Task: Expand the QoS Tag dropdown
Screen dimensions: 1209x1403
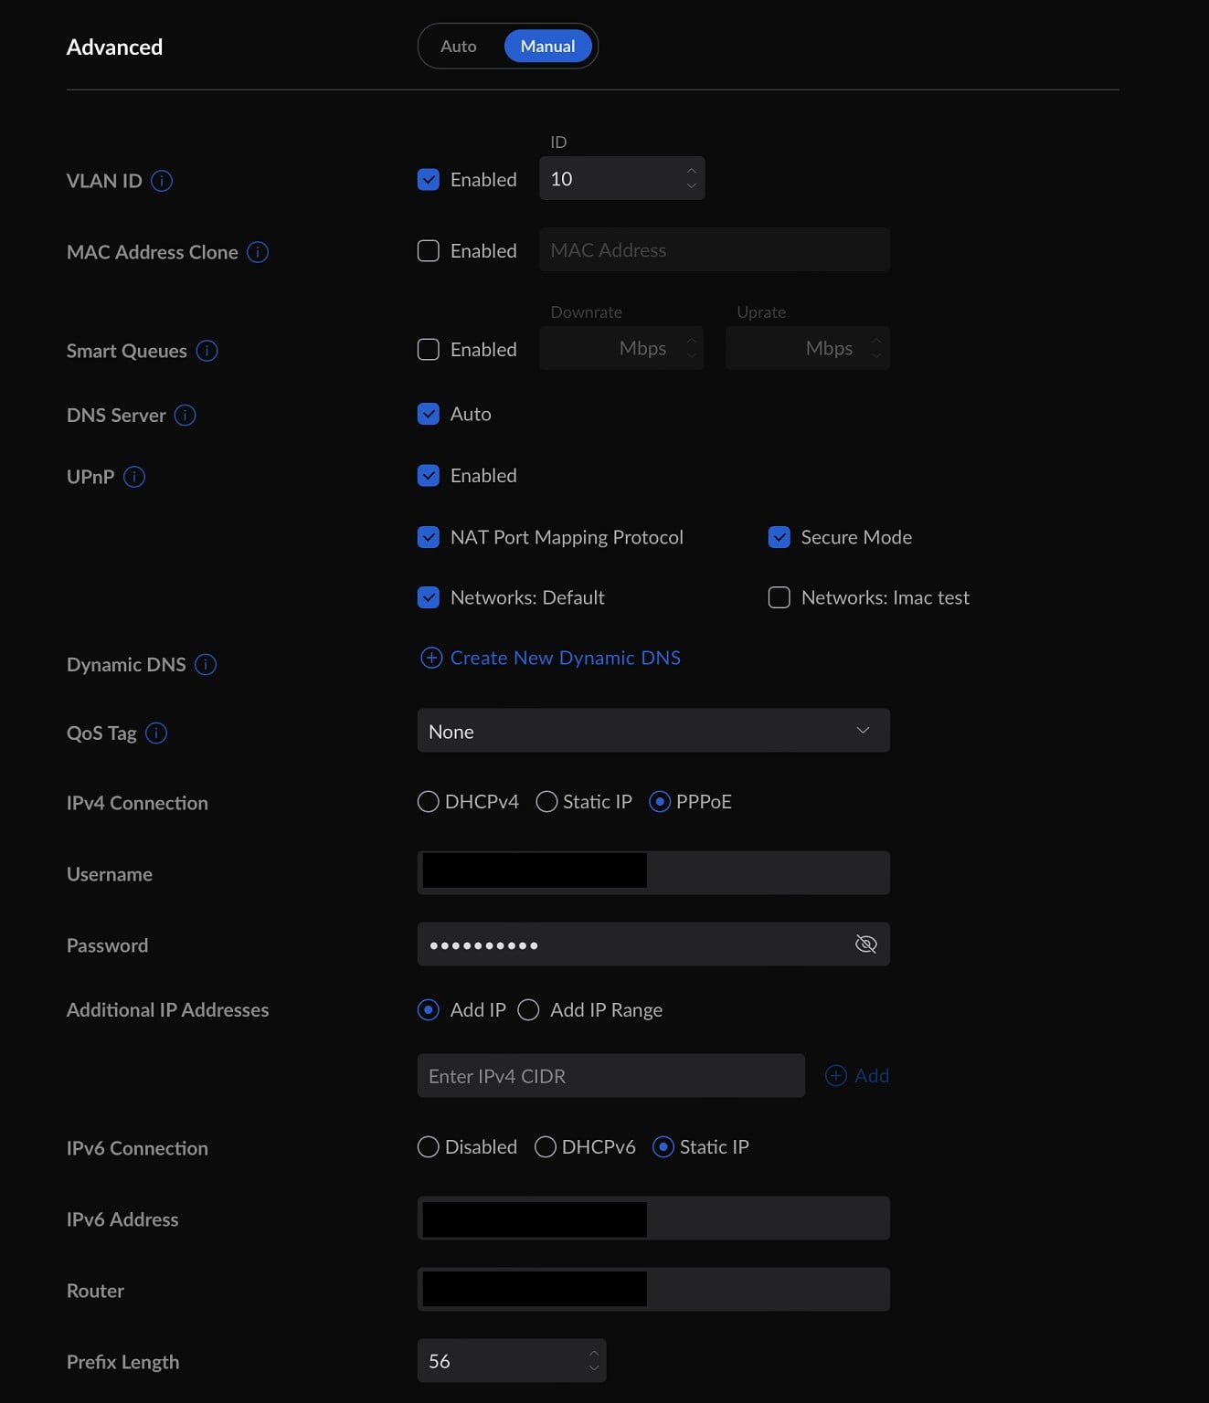Action: point(652,731)
